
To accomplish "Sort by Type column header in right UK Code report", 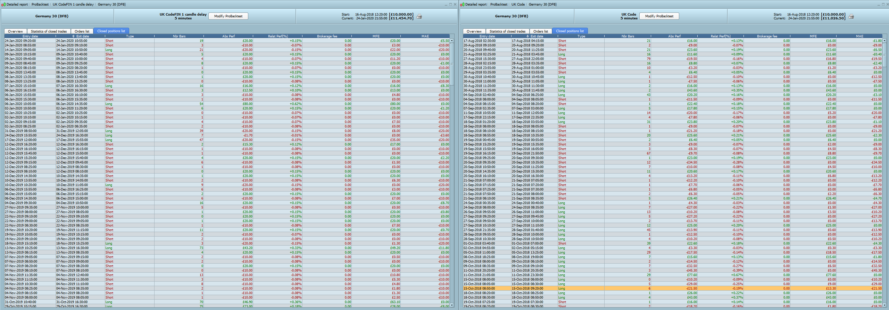I will point(581,36).
